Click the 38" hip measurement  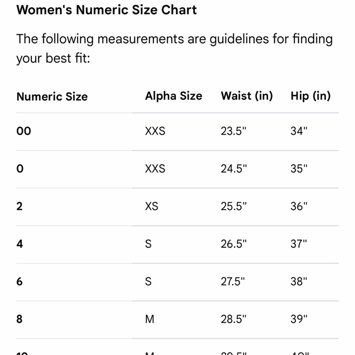point(299,282)
